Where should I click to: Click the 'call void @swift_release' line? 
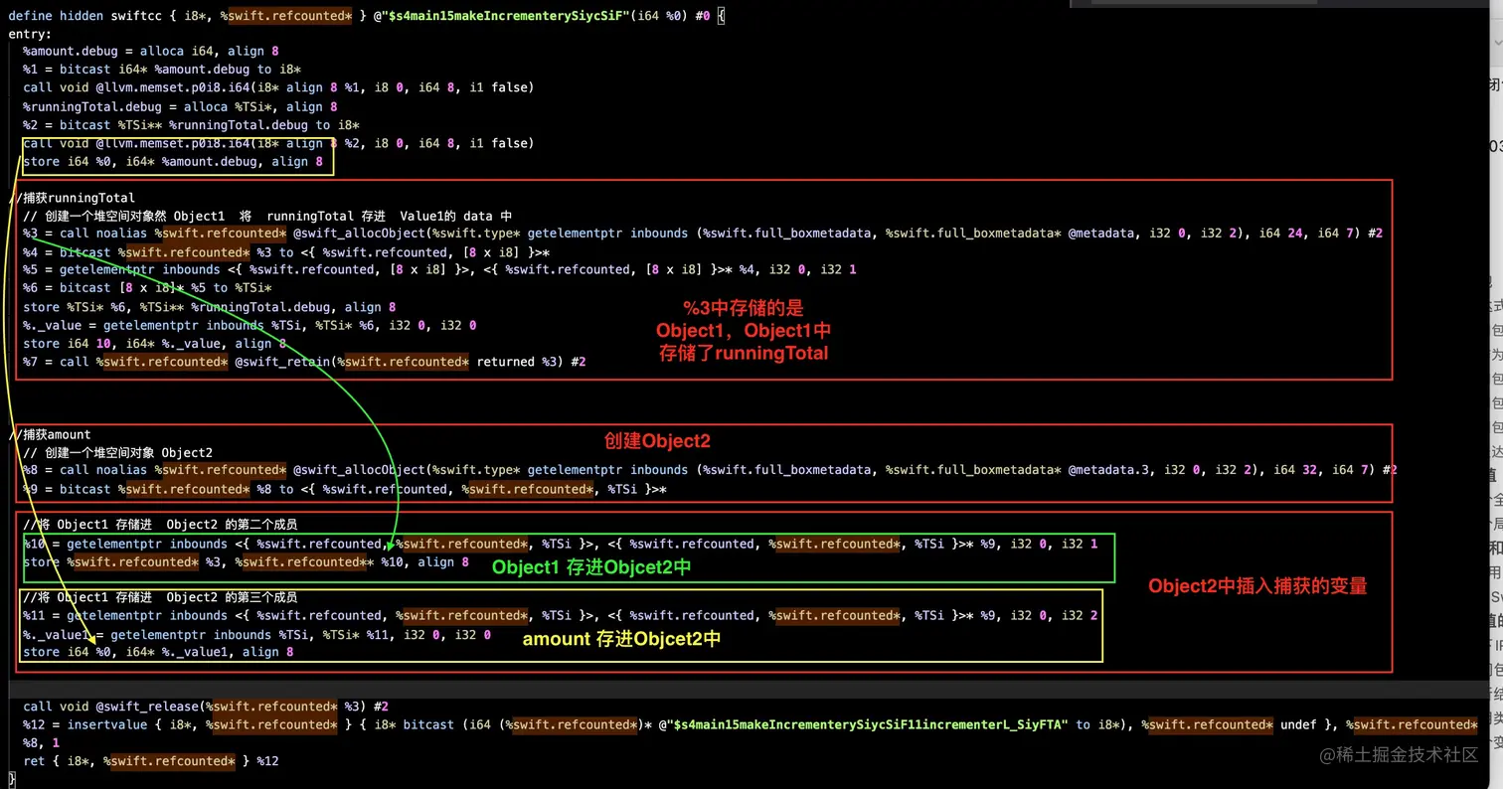point(206,707)
